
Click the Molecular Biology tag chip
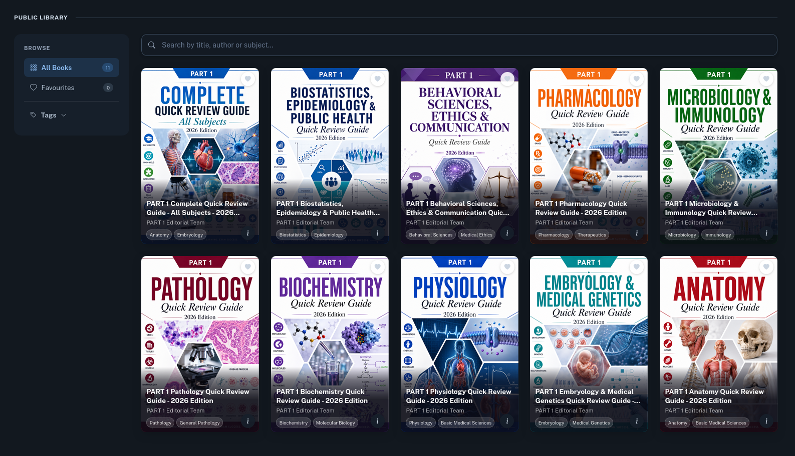[x=336, y=422]
